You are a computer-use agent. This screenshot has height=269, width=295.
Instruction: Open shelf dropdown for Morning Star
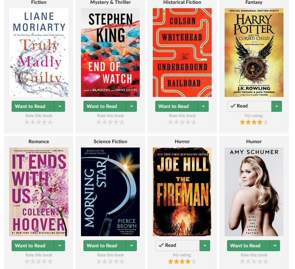tap(132, 245)
